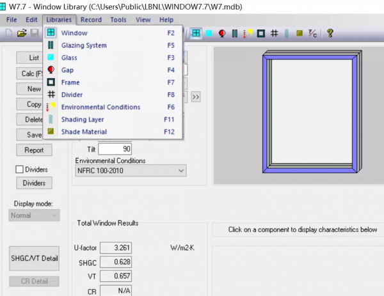Click the New file toolbar icon
This screenshot has height=296, width=384.
coord(9,33)
